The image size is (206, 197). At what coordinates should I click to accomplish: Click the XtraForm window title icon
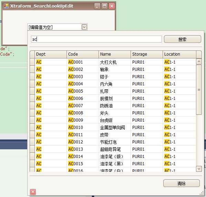coord(6,6)
